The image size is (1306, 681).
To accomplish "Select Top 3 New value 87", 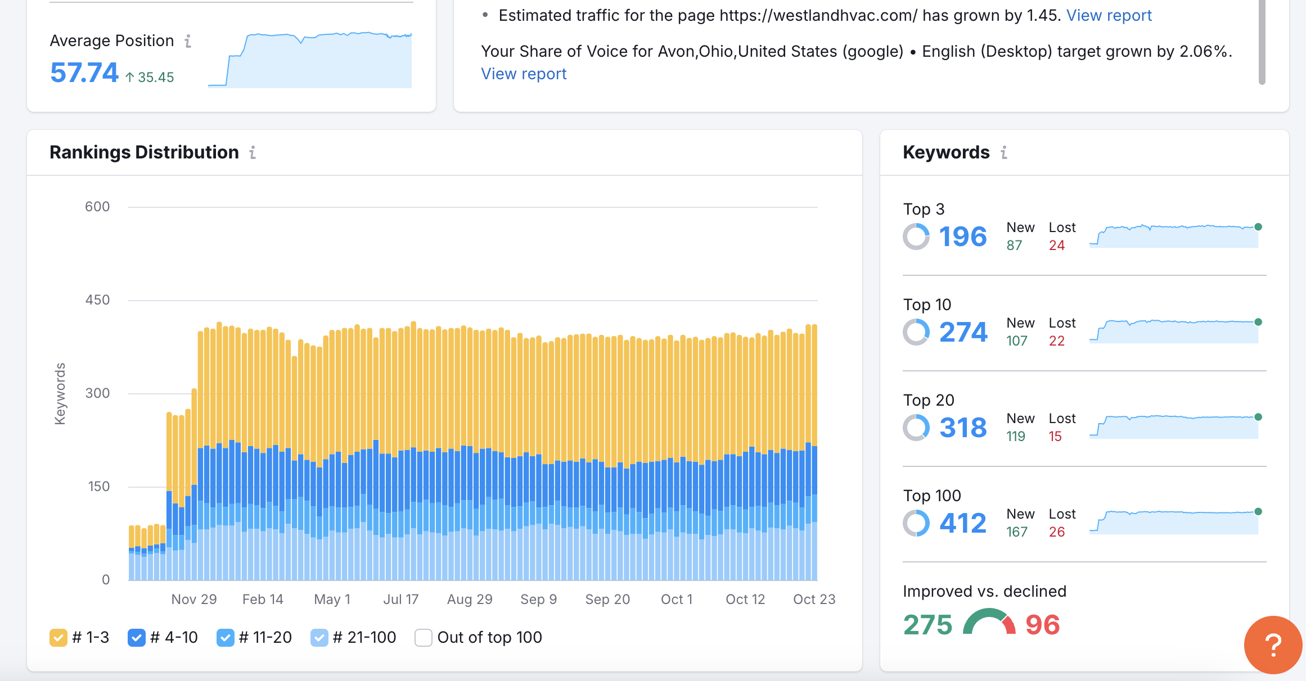I will 1014,246.
